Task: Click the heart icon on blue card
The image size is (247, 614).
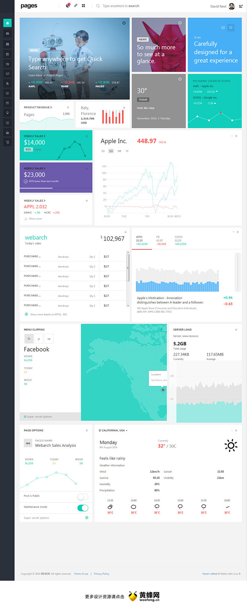Action: coord(231,27)
